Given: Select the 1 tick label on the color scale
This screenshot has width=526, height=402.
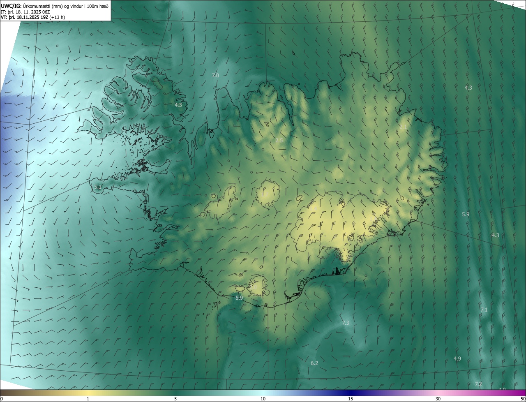Looking at the screenshot, I should point(88,399).
